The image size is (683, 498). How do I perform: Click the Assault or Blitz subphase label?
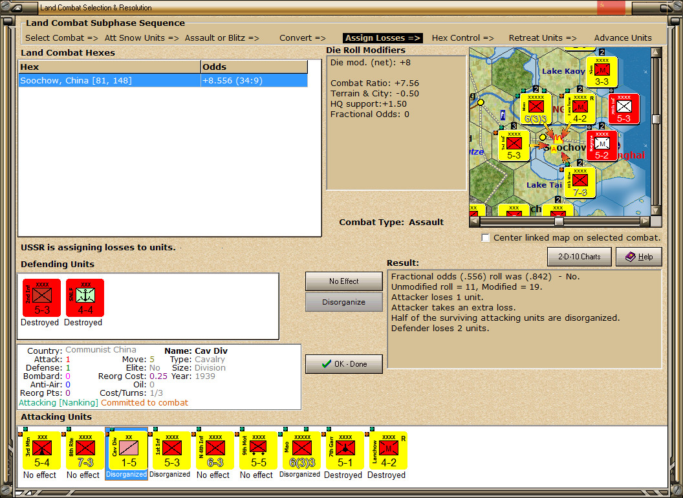point(222,38)
